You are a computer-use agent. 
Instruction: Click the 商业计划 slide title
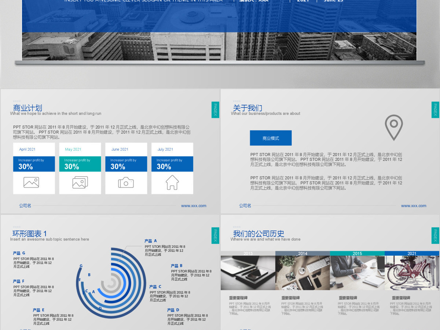[x=27, y=108]
